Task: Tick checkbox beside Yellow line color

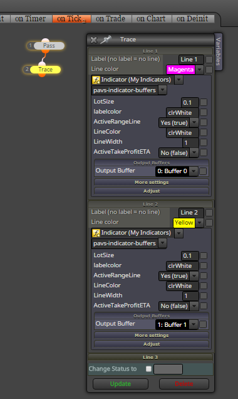Action: [x=209, y=223]
